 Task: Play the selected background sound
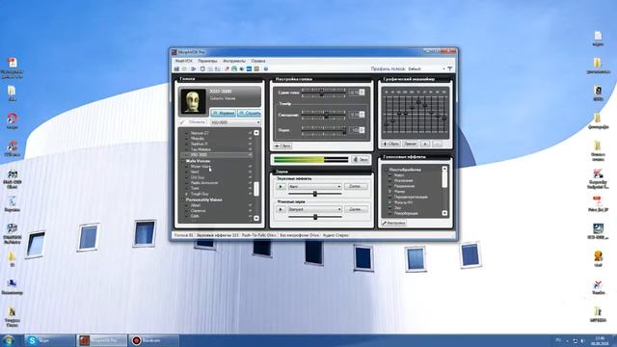point(281,209)
